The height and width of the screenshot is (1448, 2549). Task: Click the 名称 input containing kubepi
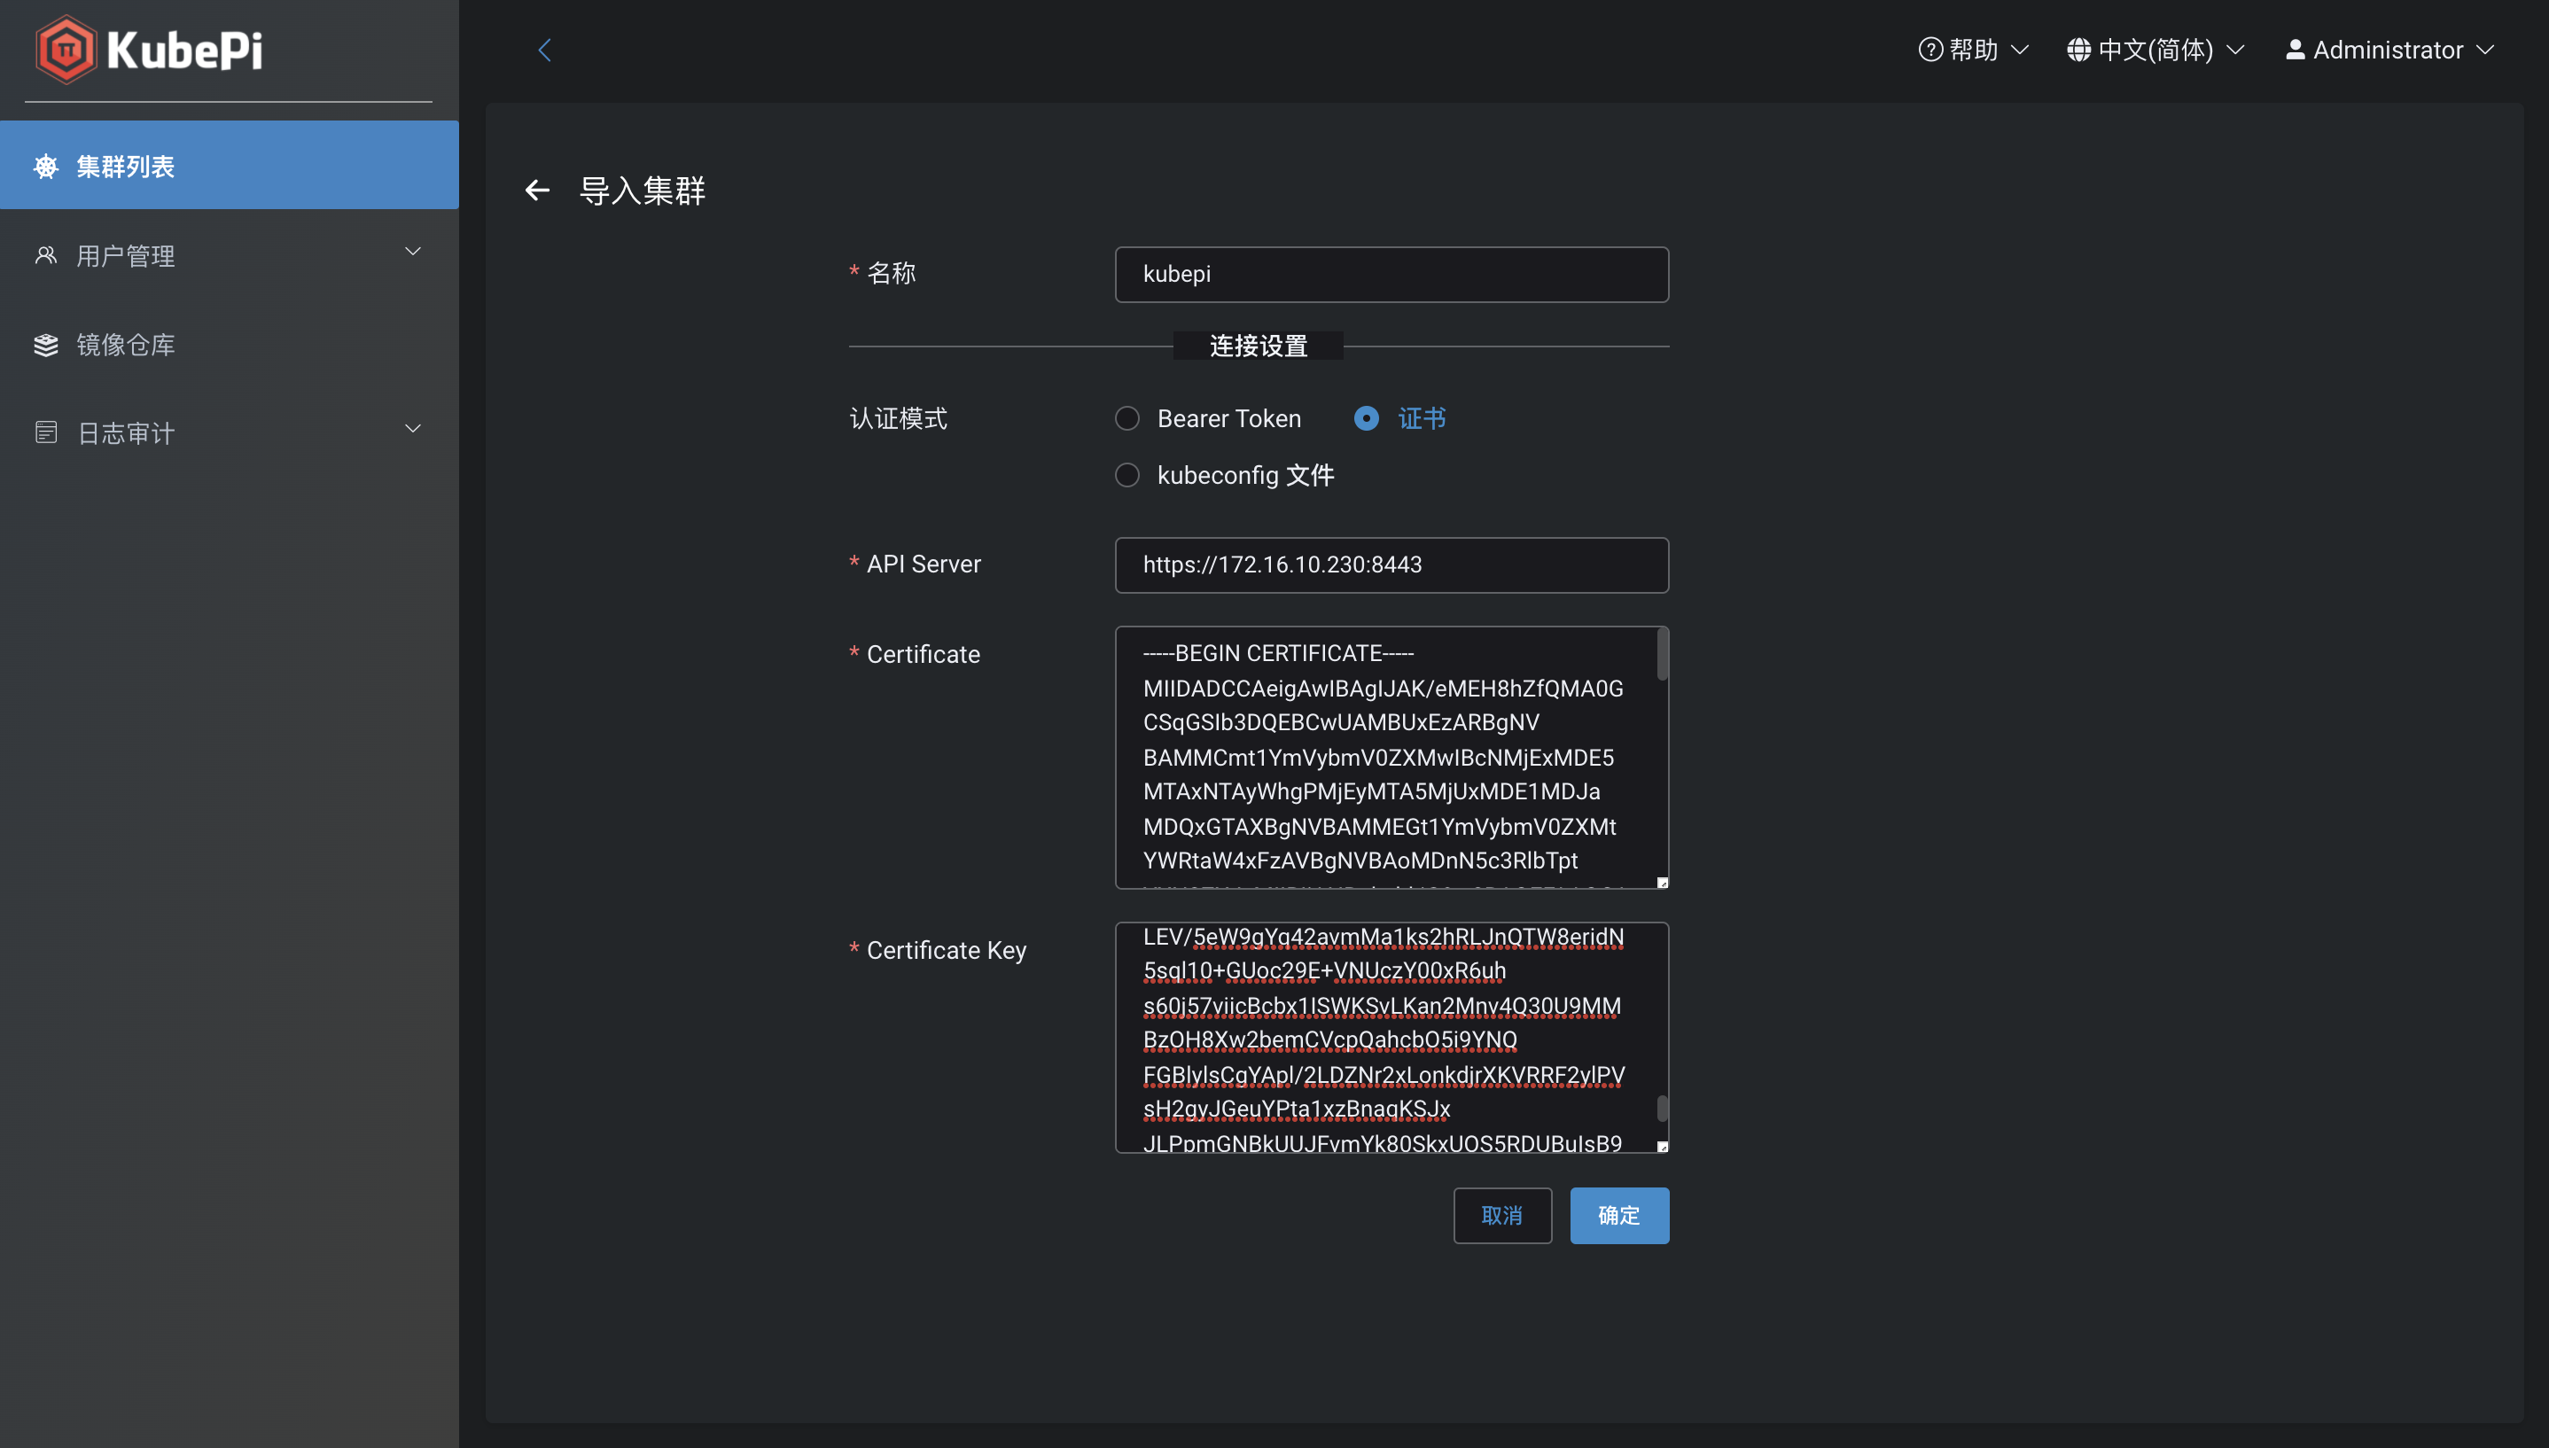(1391, 275)
